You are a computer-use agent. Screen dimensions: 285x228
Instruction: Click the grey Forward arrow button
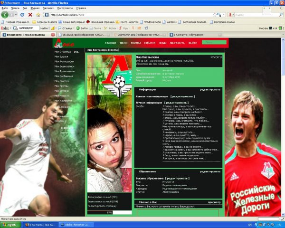point(11,15)
